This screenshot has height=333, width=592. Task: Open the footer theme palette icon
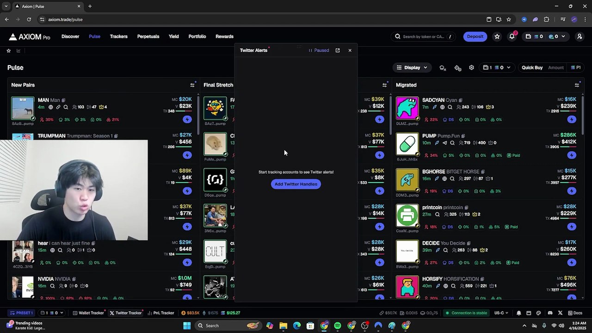click(x=539, y=313)
